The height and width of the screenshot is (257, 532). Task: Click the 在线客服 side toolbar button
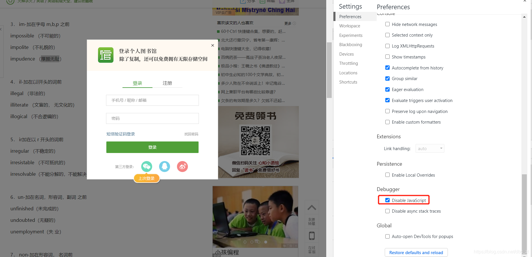[x=312, y=250]
